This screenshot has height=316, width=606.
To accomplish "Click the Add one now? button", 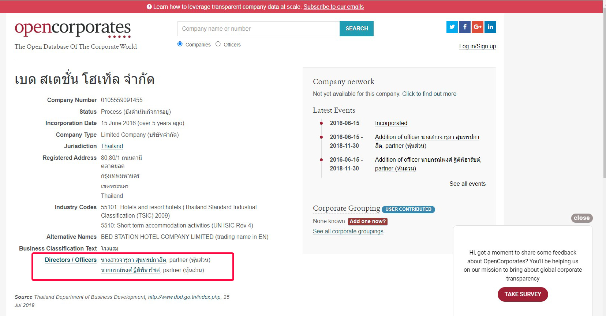I will click(367, 221).
